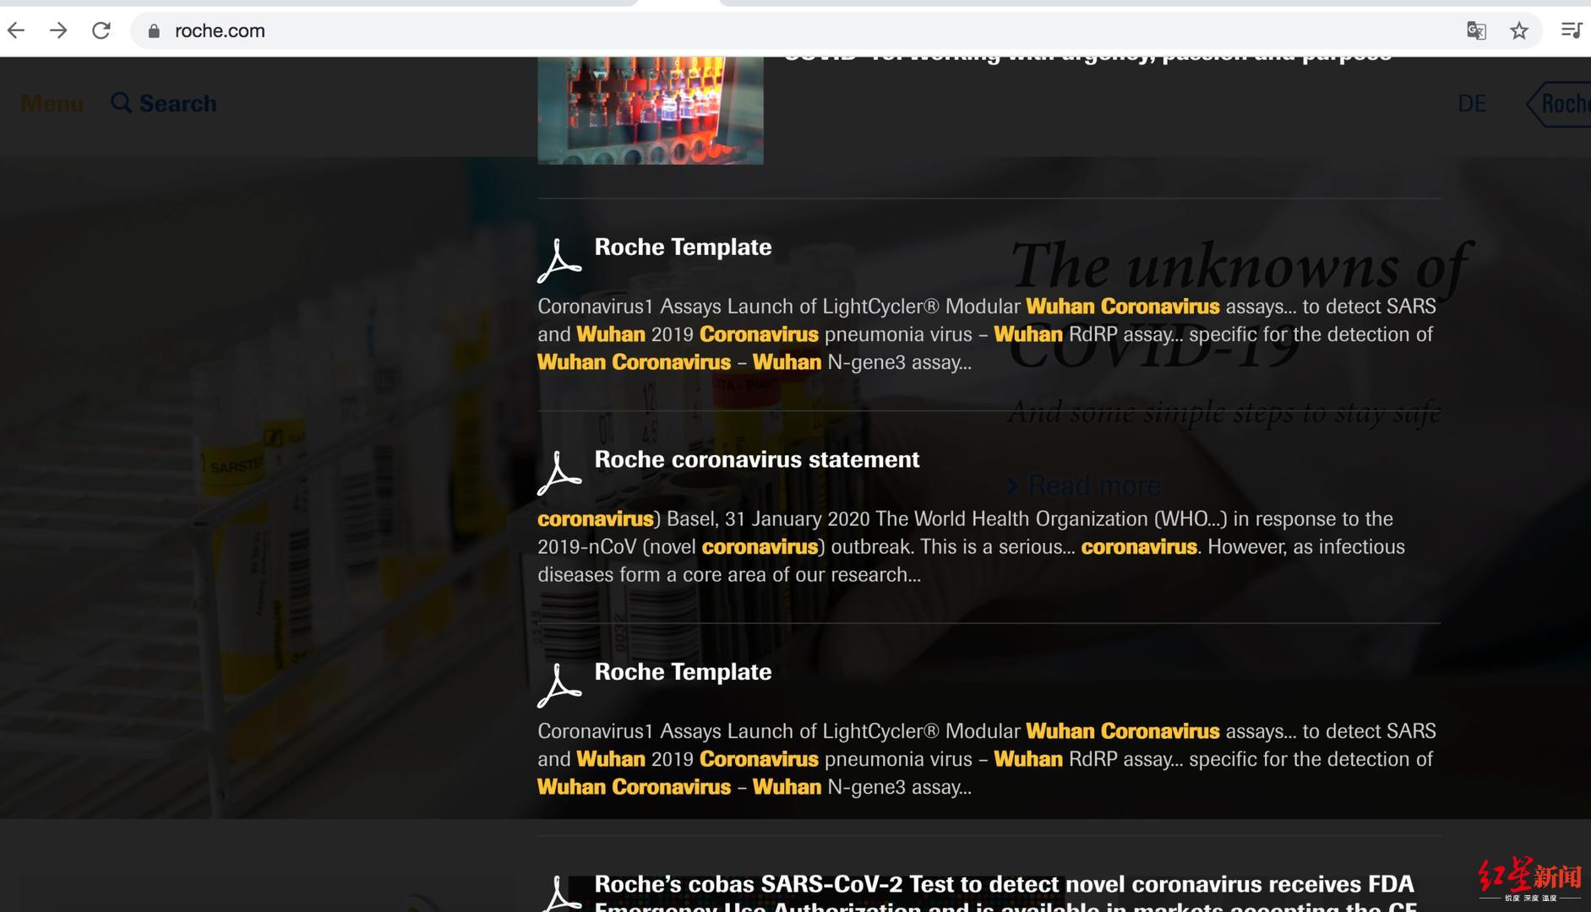Open the first Roche Template result title

point(683,247)
